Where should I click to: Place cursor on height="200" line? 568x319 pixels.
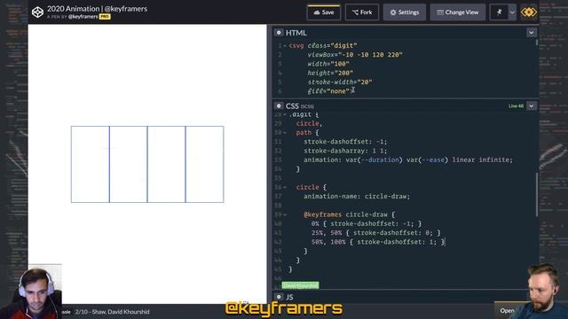pyautogui.click(x=330, y=73)
